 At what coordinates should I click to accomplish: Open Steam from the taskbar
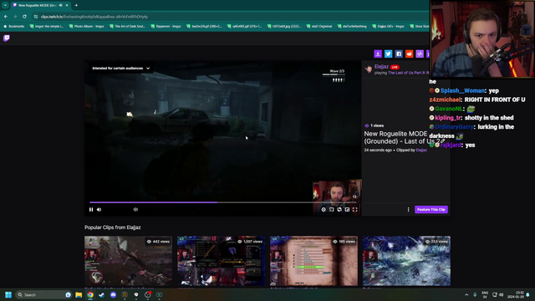(x=102, y=294)
